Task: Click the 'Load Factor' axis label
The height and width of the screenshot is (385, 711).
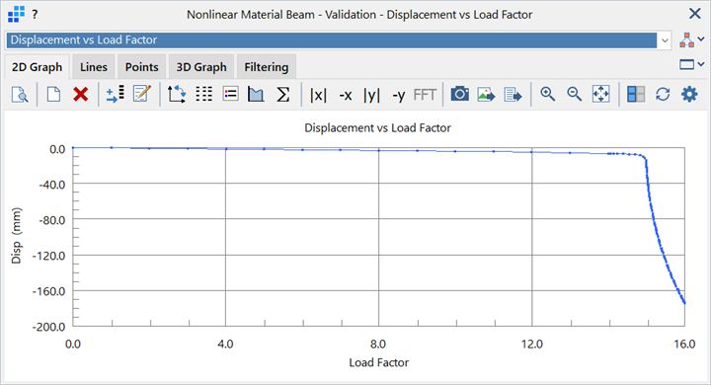Action: click(378, 362)
